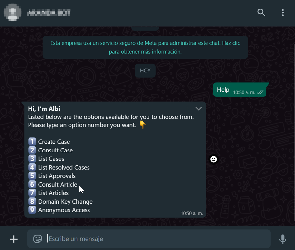The image size is (295, 250).
Task: Open the emoji and sticker picker
Action: [x=38, y=239]
